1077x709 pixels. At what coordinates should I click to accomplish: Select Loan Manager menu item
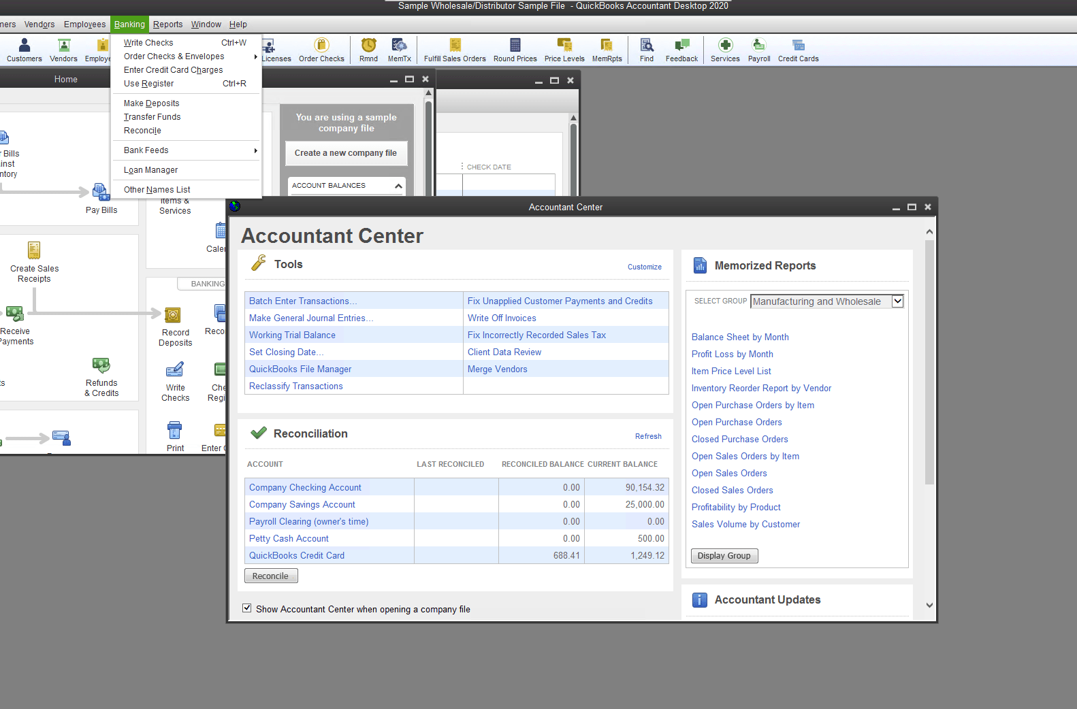point(186,170)
